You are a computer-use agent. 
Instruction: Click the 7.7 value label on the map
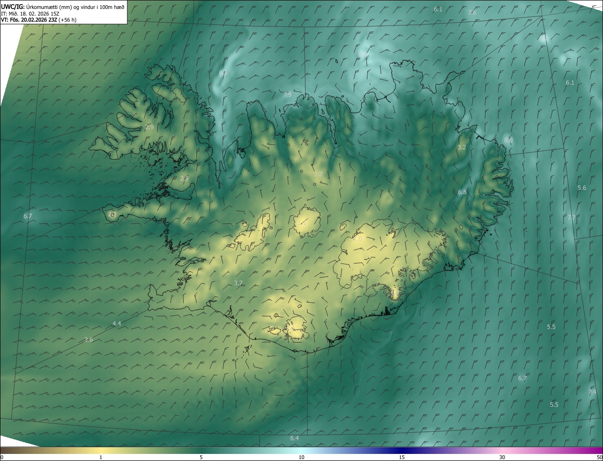coord(571,218)
